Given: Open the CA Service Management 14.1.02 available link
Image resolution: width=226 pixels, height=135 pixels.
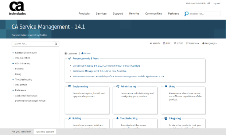Looking at the screenshot, I should coord(100,71).
